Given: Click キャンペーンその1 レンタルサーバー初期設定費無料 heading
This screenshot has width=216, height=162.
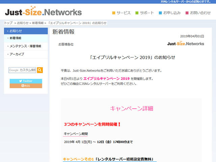Looking at the screenshot, I should [108, 159].
